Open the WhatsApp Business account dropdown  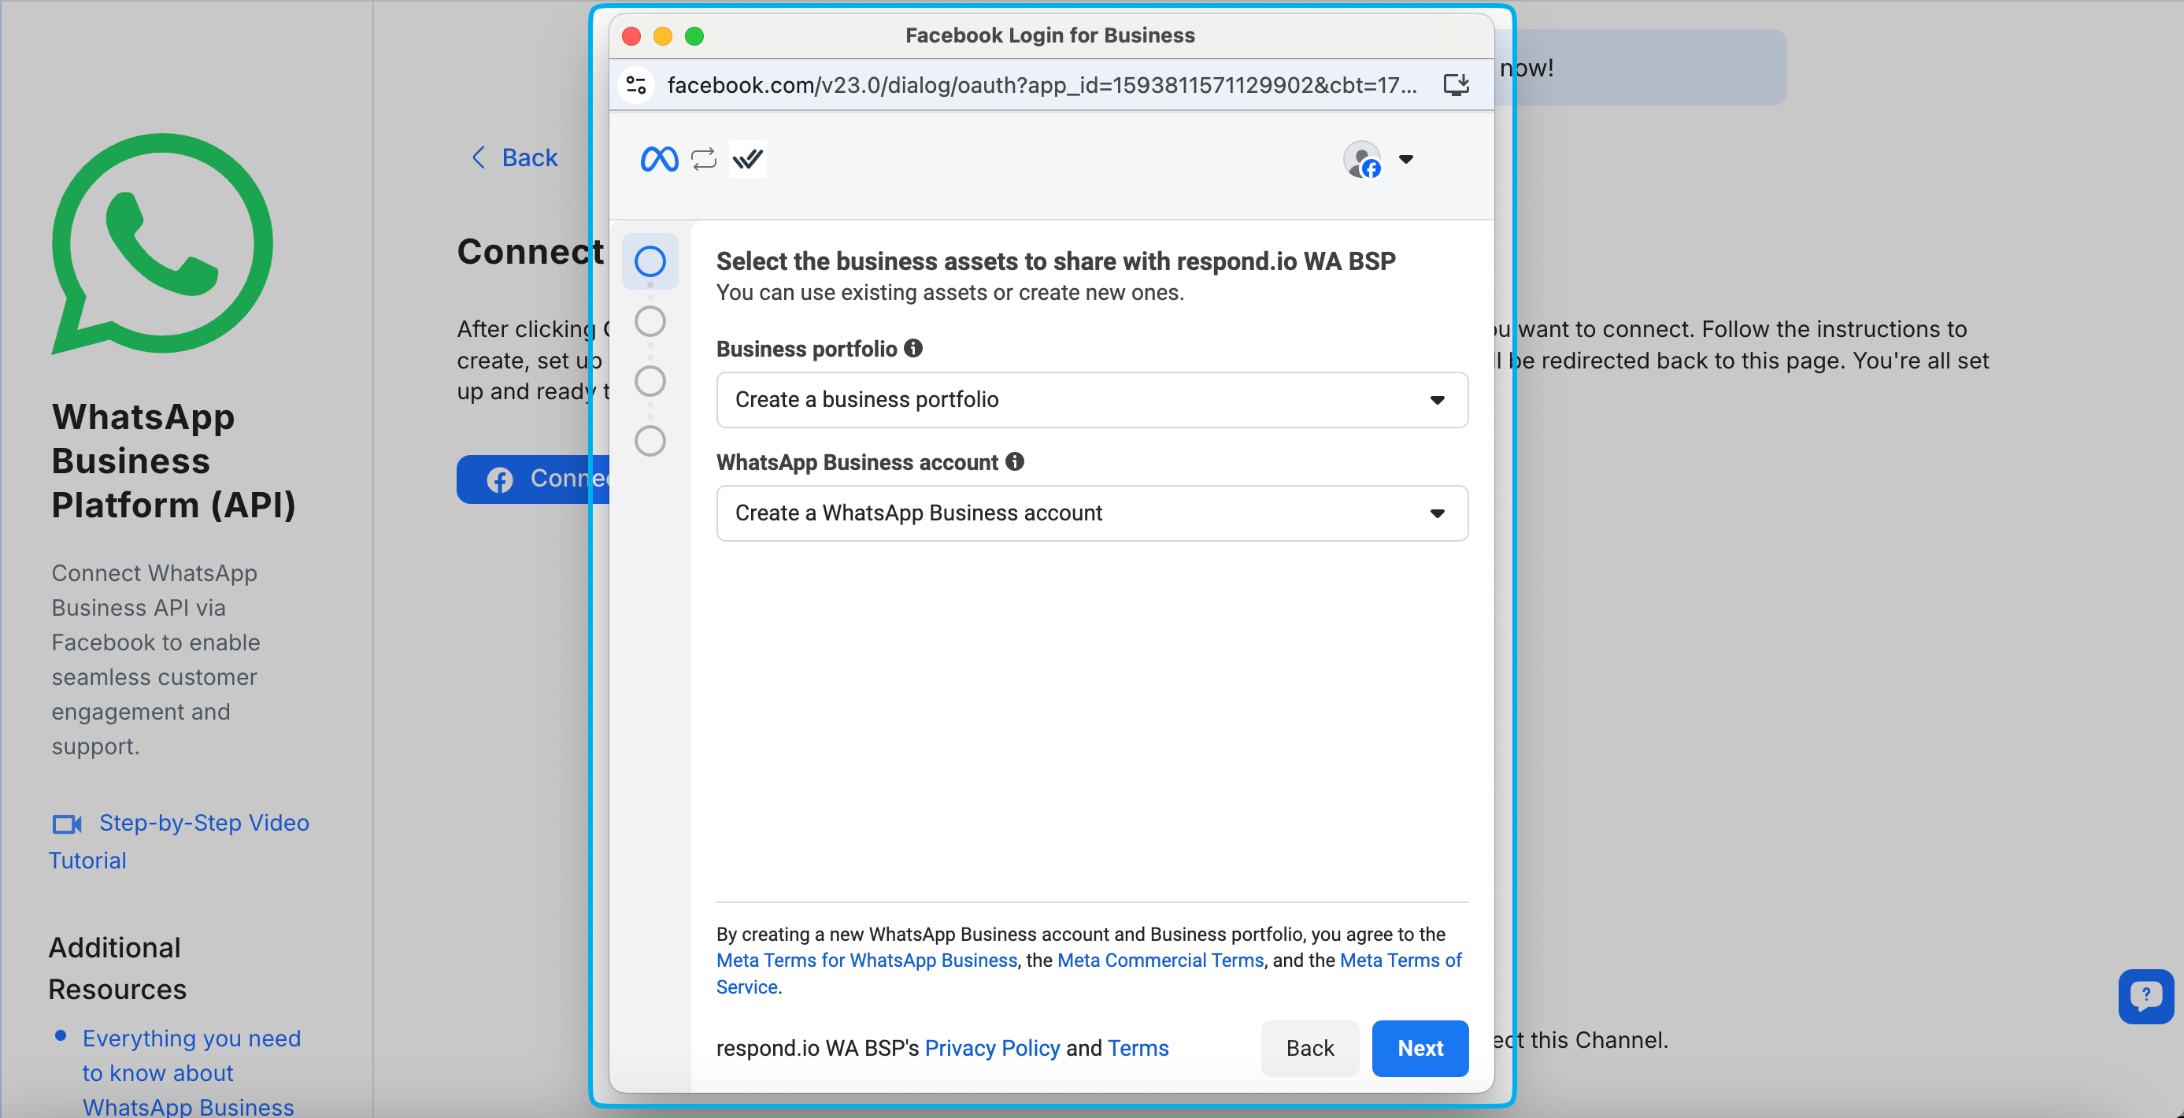coord(1091,513)
